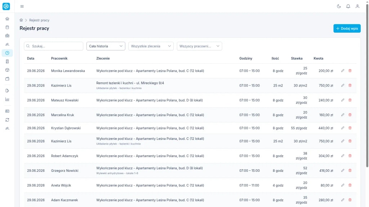Expand the Cała historia dropdown
Viewport: 369px width, 207px height.
[x=106, y=46]
